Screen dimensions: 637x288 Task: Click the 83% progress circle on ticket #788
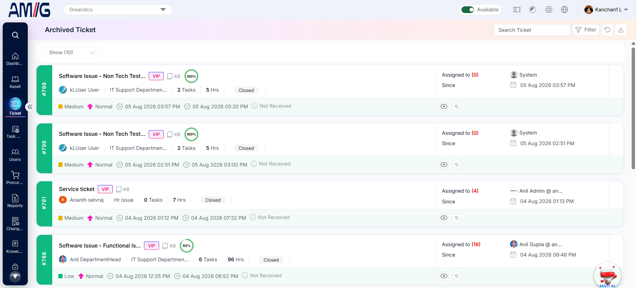tap(187, 246)
